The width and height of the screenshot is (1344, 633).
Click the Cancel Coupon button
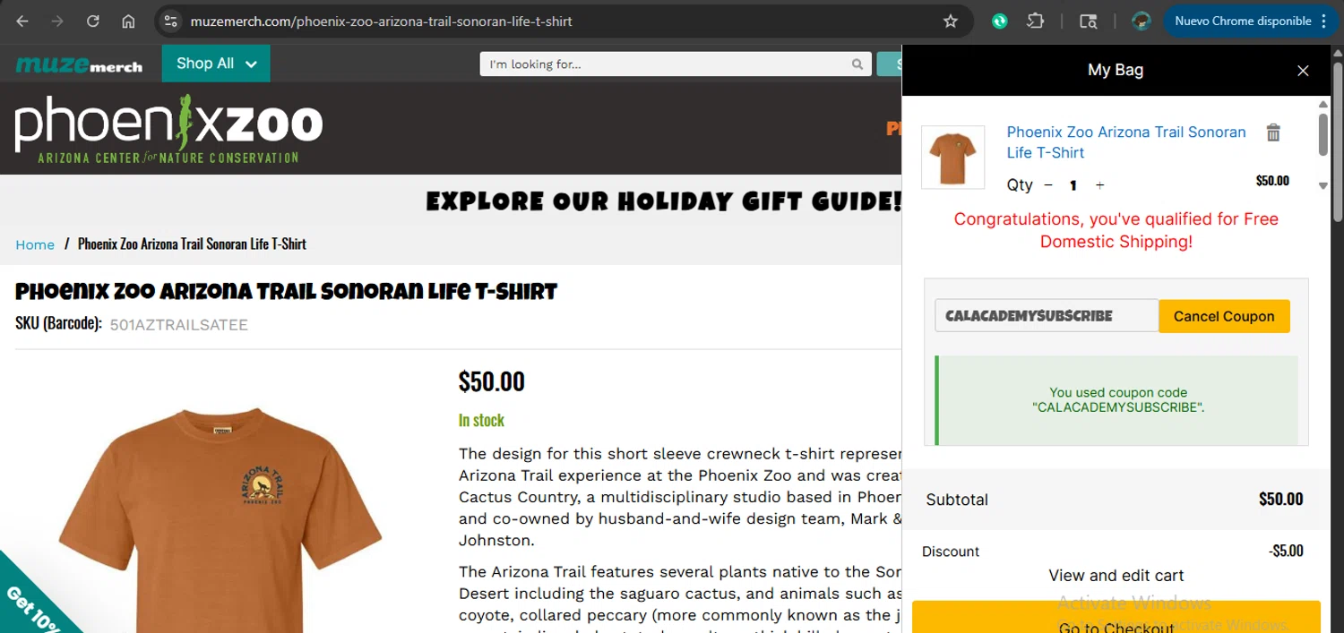point(1224,316)
